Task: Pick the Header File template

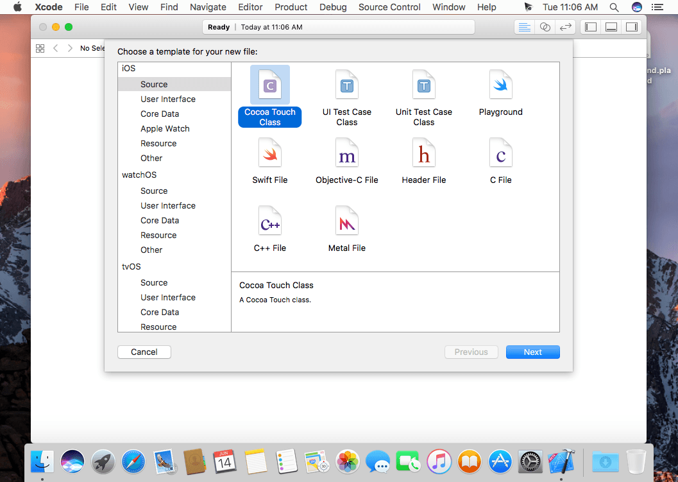Action: tap(424, 161)
